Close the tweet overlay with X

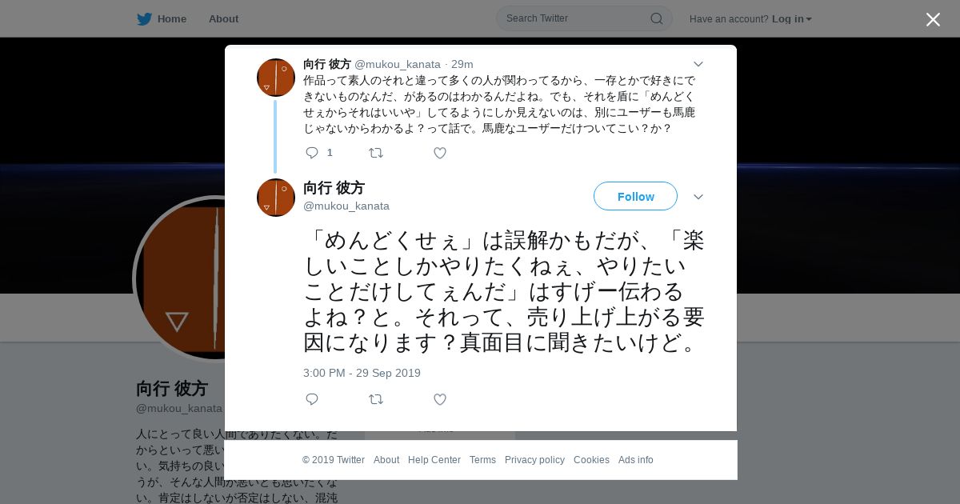point(933,19)
